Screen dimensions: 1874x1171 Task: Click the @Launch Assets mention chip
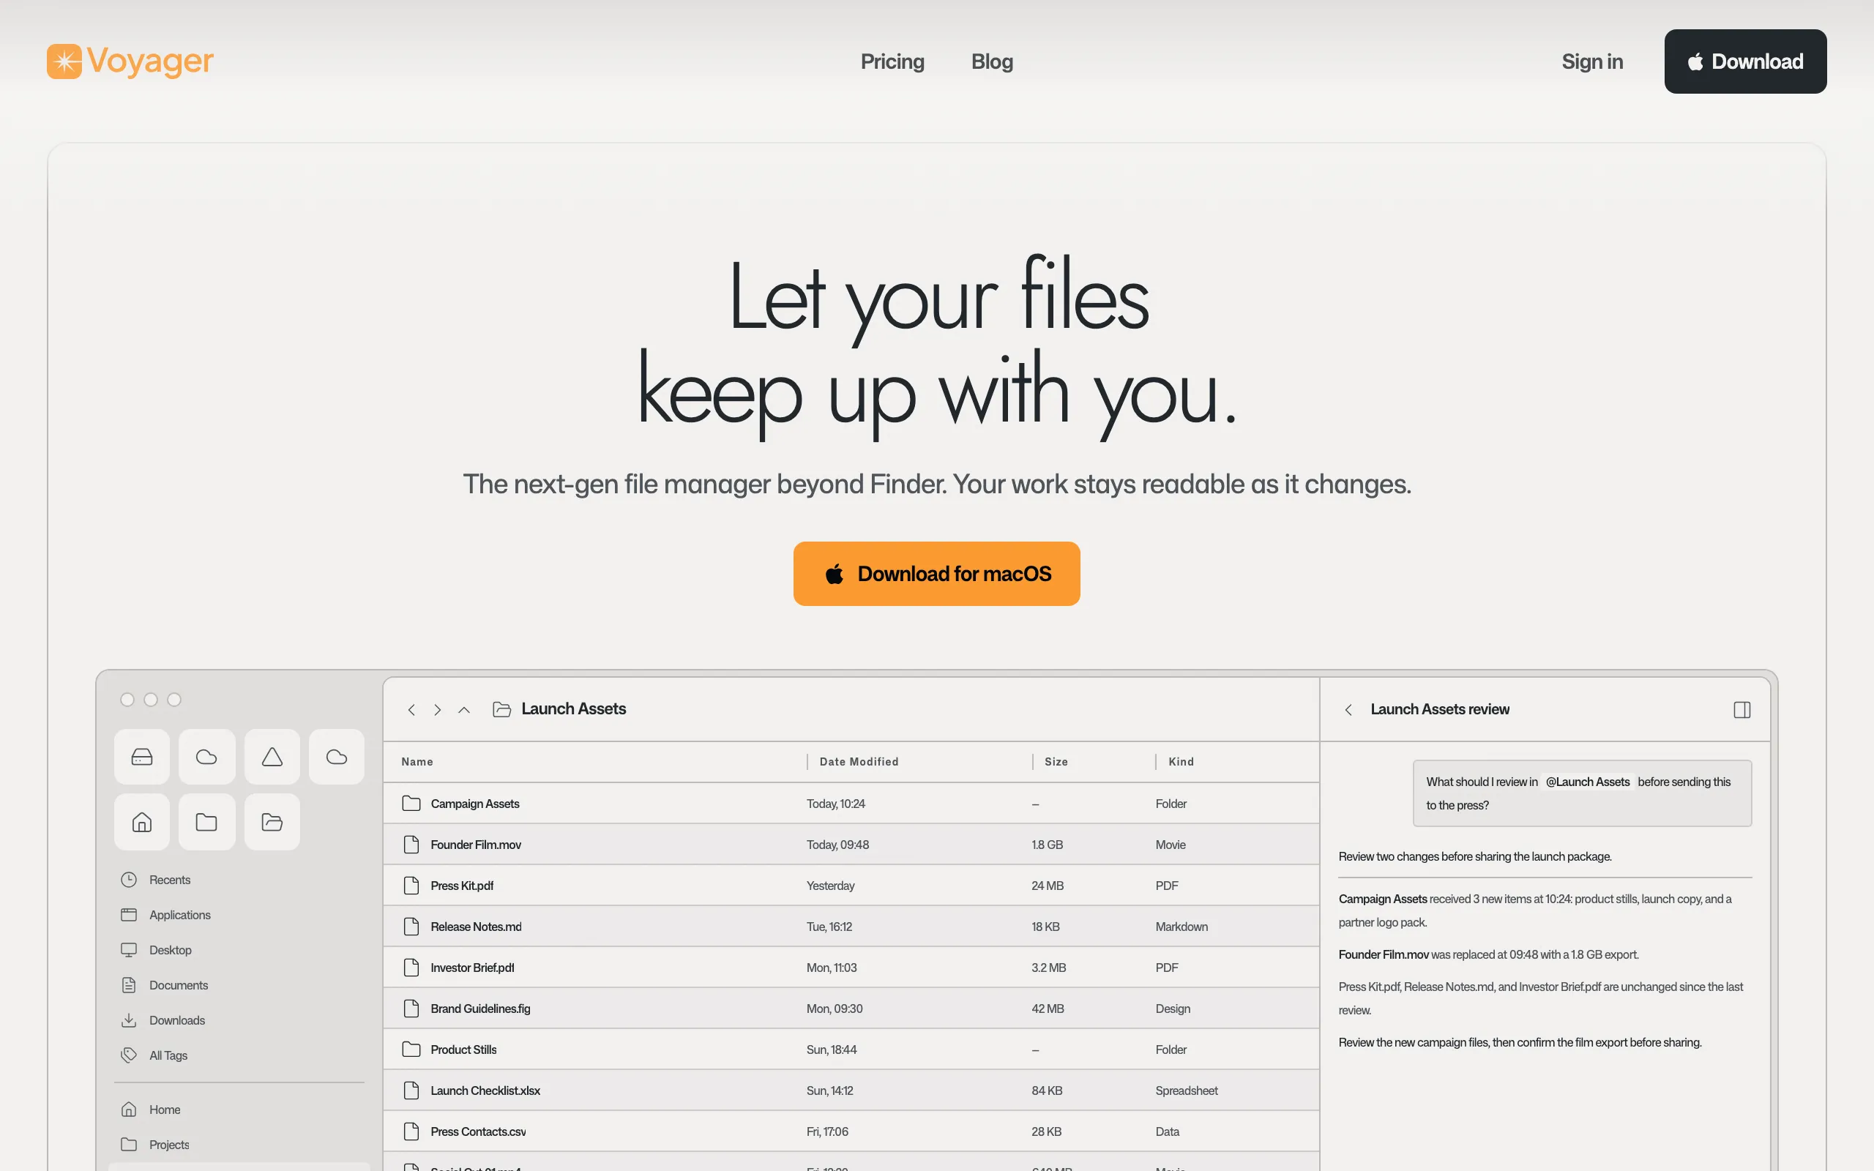(1588, 782)
